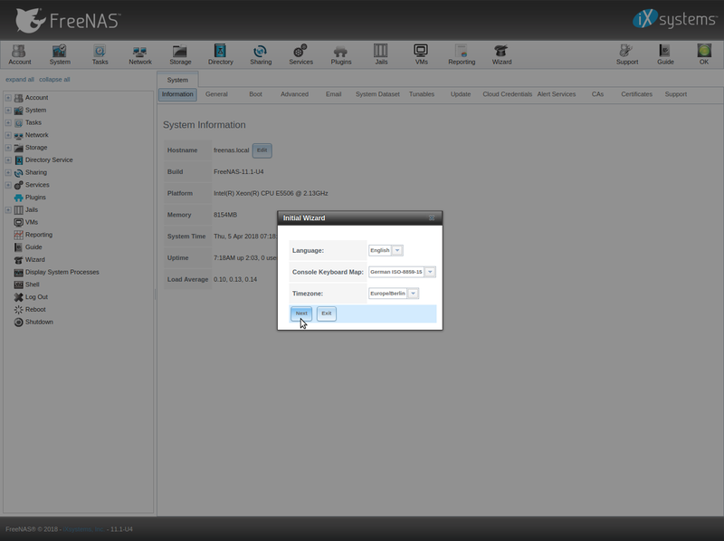
Task: Open Services in the top toolbar
Action: 300,54
